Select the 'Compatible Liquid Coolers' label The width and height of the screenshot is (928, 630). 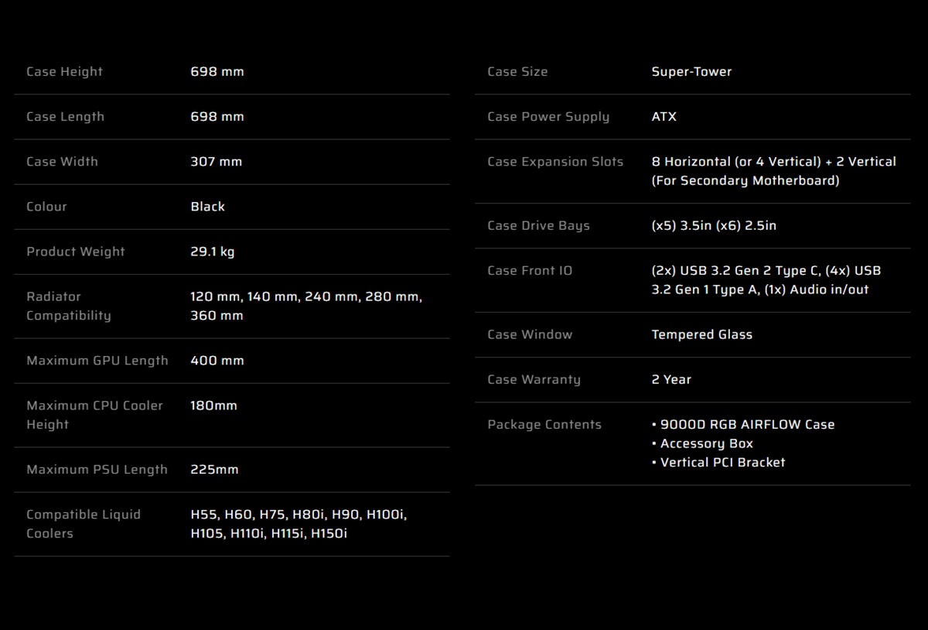[84, 524]
